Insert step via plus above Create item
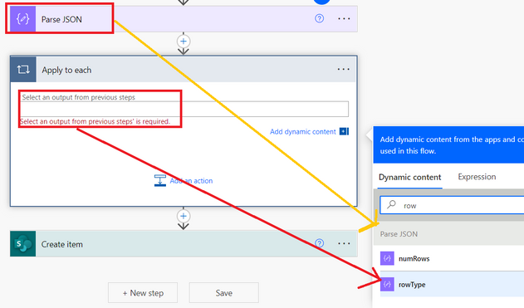 point(184,216)
